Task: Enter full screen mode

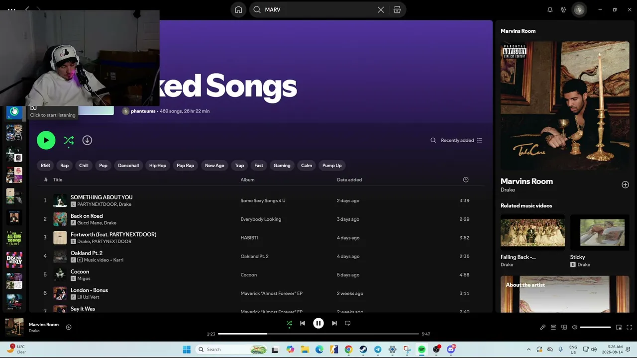Action: coord(629,327)
